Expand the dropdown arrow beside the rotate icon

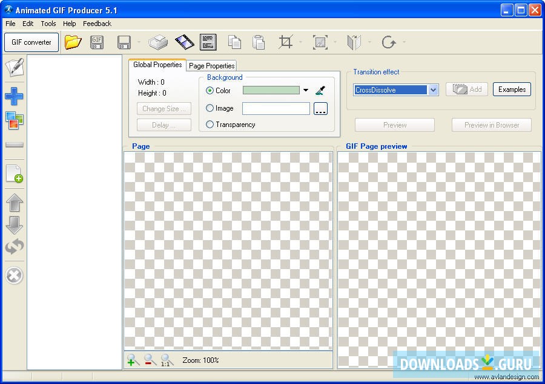click(x=405, y=42)
